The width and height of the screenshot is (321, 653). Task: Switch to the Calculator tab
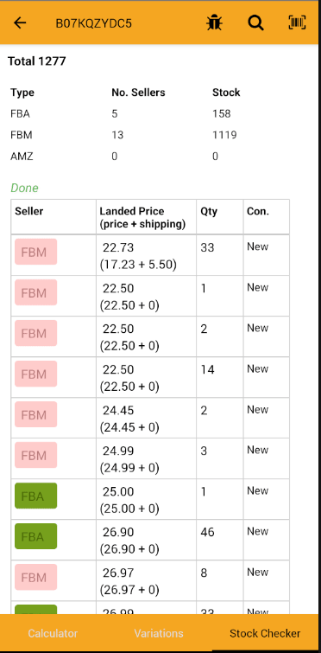[x=53, y=633]
